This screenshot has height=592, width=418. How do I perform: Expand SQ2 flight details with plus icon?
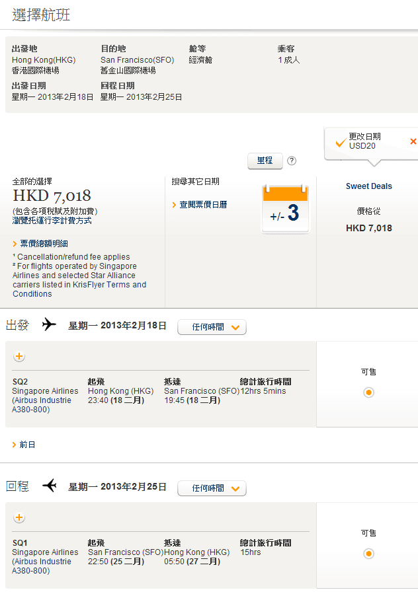pyautogui.click(x=19, y=357)
